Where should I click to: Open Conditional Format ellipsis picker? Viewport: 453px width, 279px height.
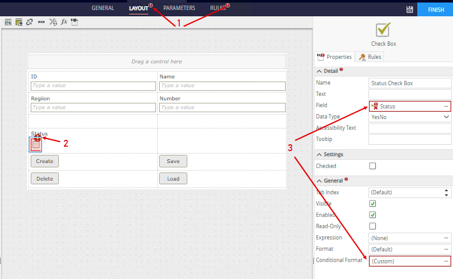446,261
